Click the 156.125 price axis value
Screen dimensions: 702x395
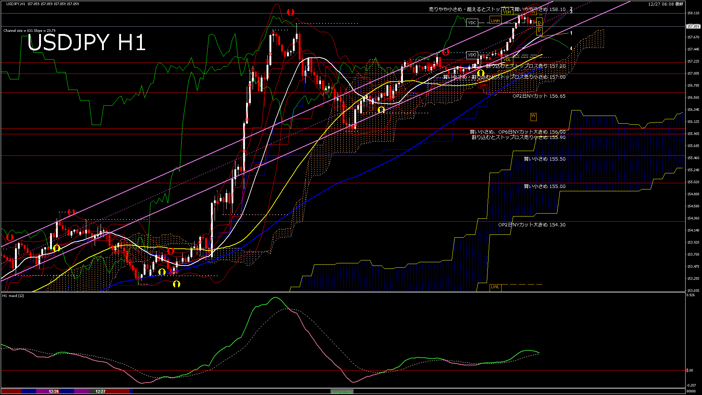[693, 122]
